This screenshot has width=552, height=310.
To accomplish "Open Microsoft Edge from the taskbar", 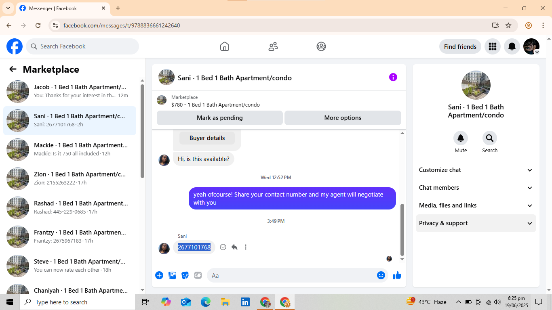I will pos(206,302).
